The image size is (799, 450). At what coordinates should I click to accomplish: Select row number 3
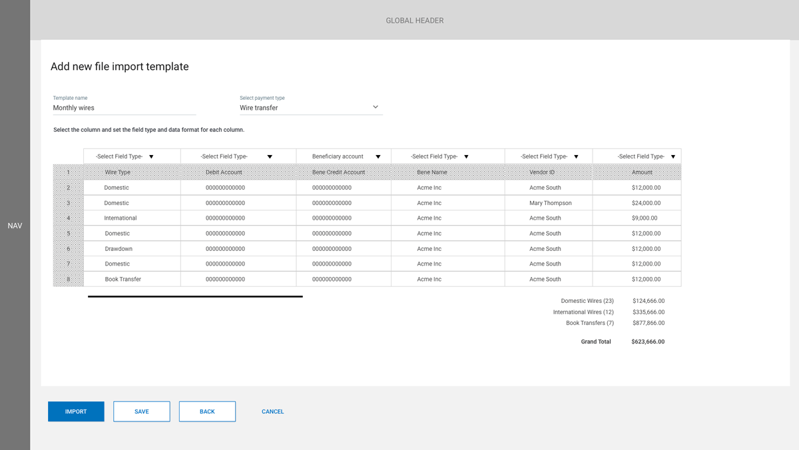pyautogui.click(x=68, y=203)
